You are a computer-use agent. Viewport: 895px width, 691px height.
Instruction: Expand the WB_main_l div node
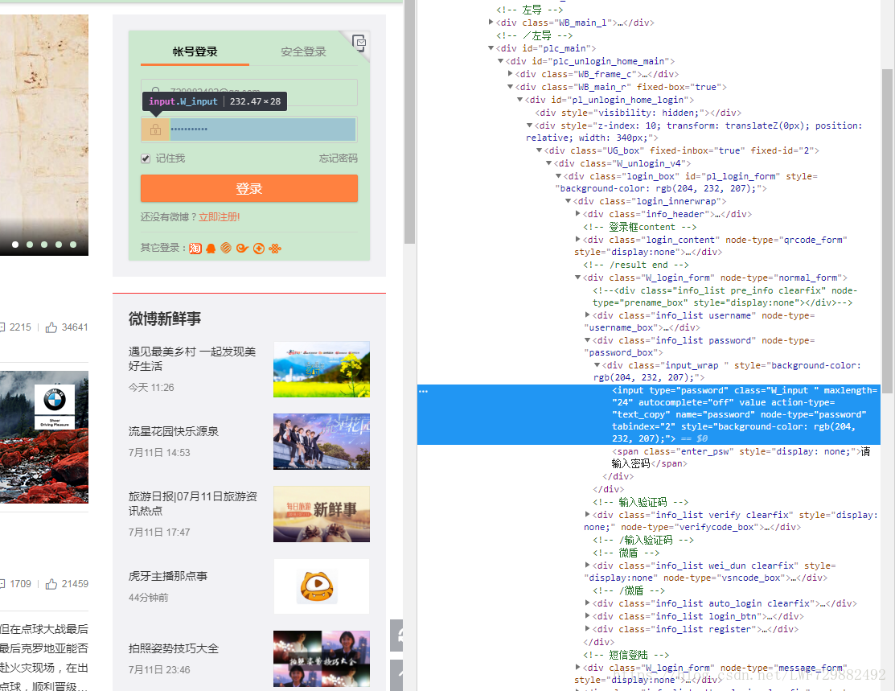click(491, 23)
